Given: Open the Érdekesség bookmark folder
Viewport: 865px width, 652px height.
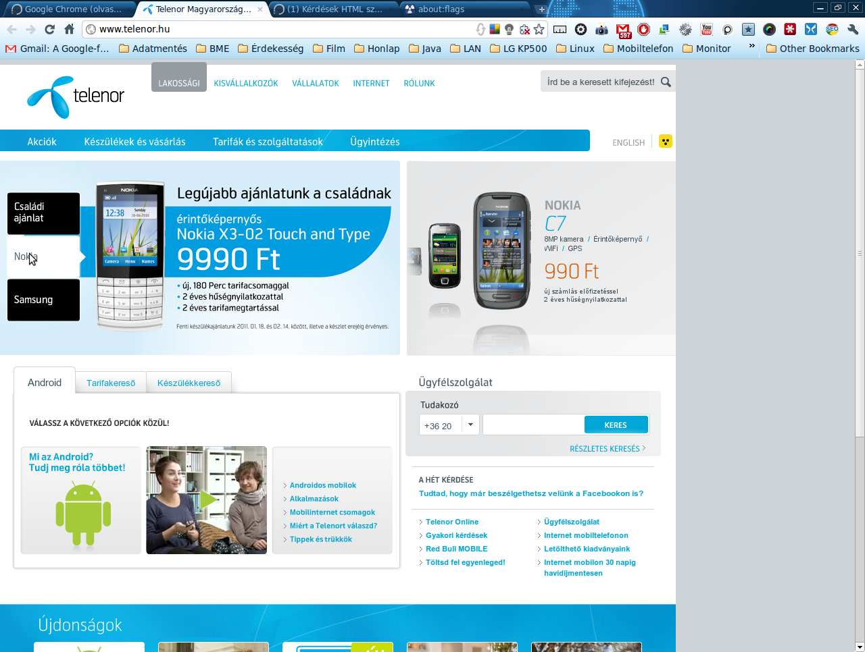Looking at the screenshot, I should click(270, 49).
